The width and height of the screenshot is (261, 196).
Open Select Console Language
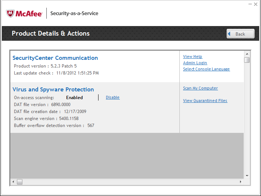tap(206, 69)
